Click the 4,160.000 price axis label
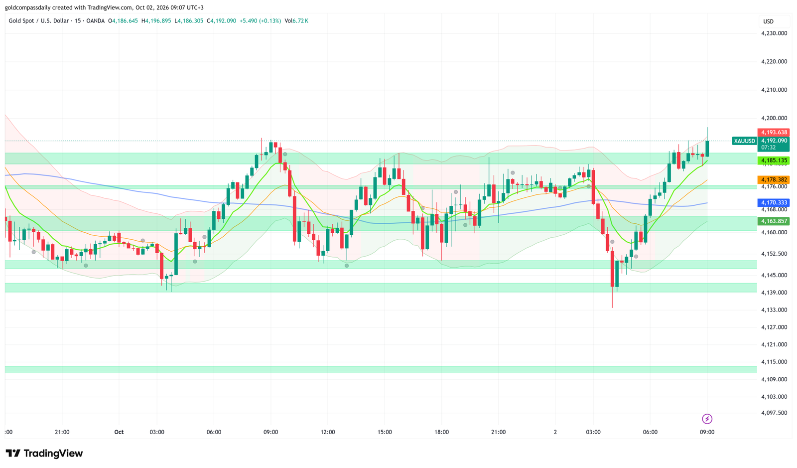 (x=774, y=232)
